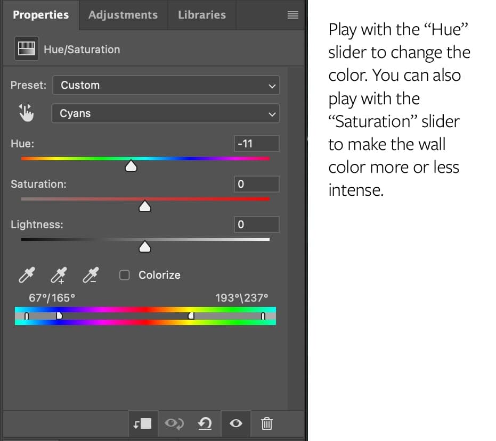496x441 pixels.
Task: Click the clip-to-layer icon
Action: tap(143, 424)
